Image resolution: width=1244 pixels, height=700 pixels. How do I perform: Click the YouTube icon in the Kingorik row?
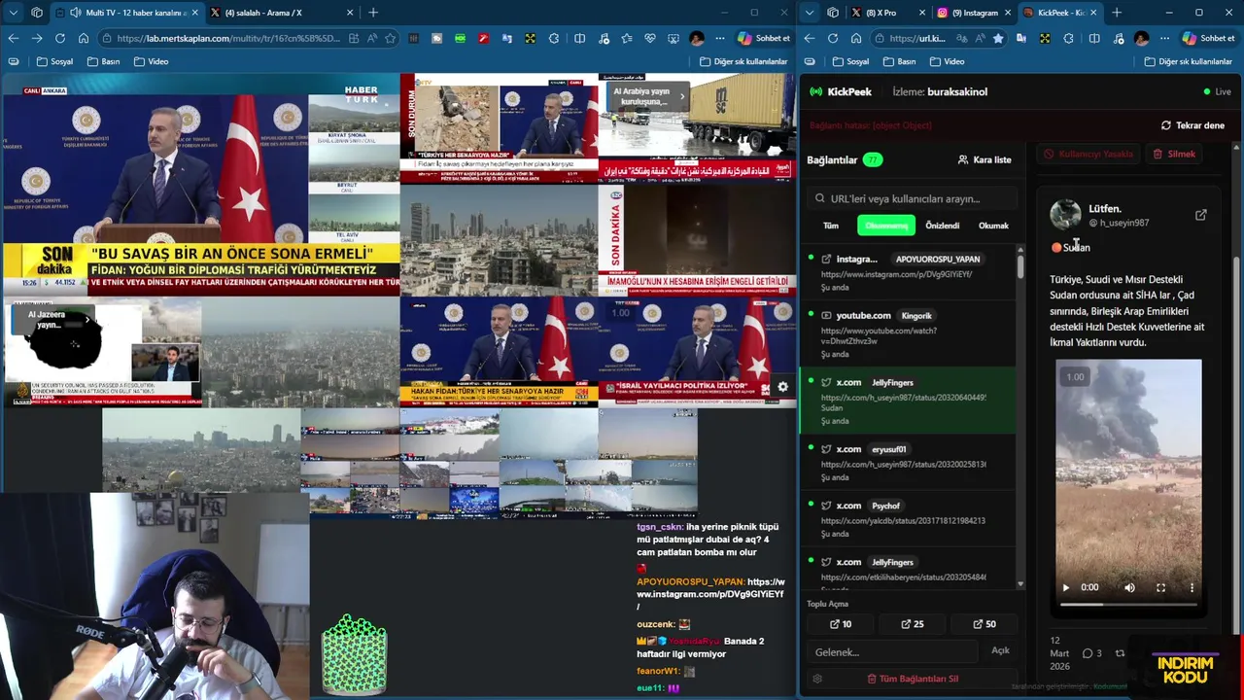826,315
